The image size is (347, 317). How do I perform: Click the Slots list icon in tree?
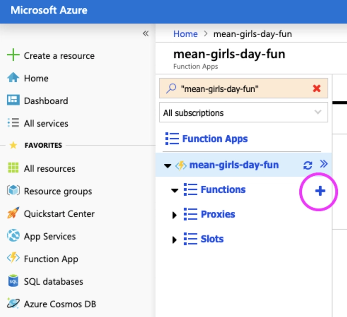click(x=190, y=239)
